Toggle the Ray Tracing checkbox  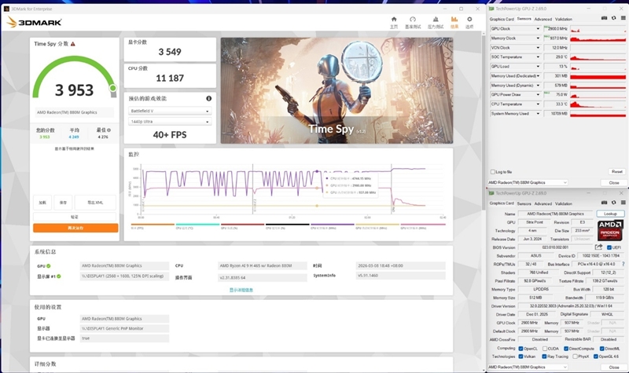coord(544,357)
